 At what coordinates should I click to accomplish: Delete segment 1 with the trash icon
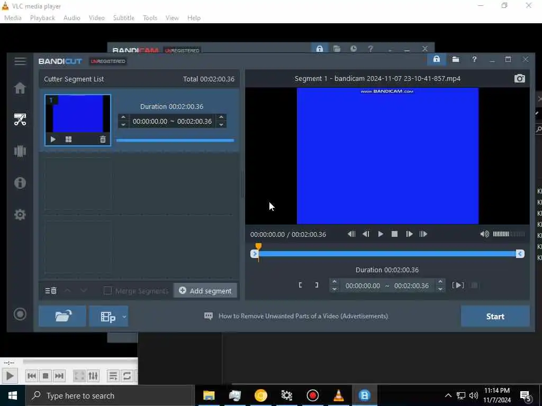pos(103,139)
